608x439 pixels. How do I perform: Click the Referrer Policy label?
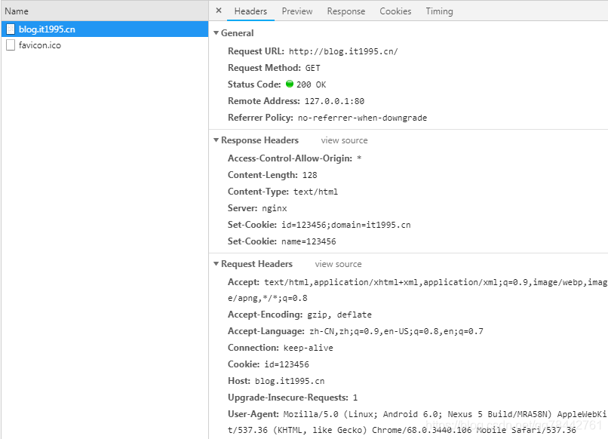pyautogui.click(x=260, y=118)
